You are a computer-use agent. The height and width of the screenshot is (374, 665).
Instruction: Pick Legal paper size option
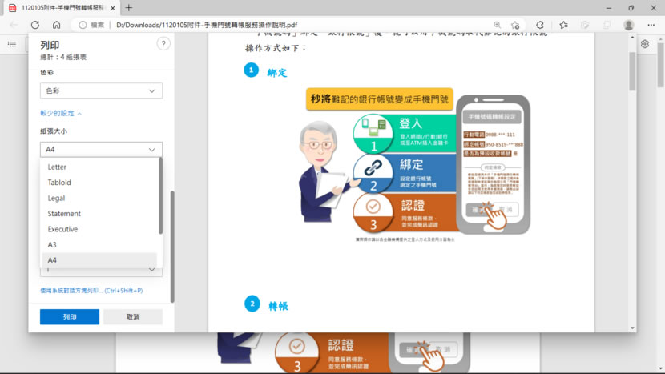[x=56, y=198]
